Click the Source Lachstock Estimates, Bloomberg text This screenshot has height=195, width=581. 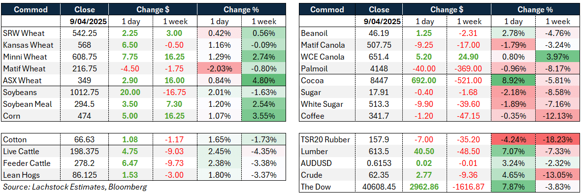(75, 187)
